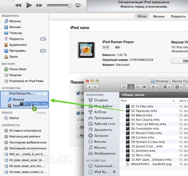Select file 08 Carmen.m4a
Viewport: 188px width, 176px height.
click(143, 137)
